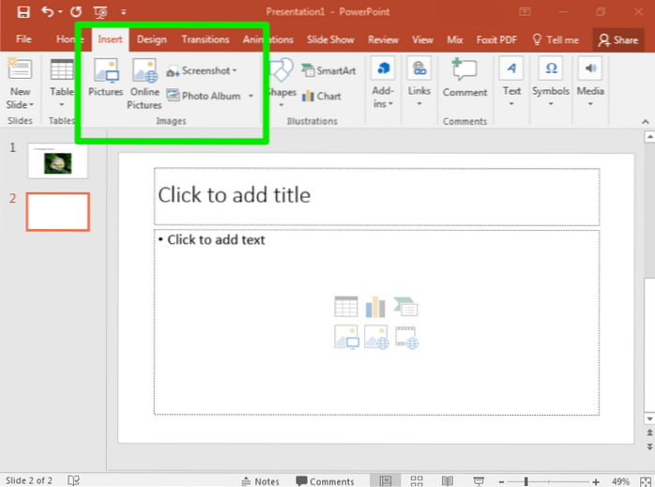This screenshot has width=655, height=487.
Task: Toggle the Notes pane in status bar
Action: 259,481
